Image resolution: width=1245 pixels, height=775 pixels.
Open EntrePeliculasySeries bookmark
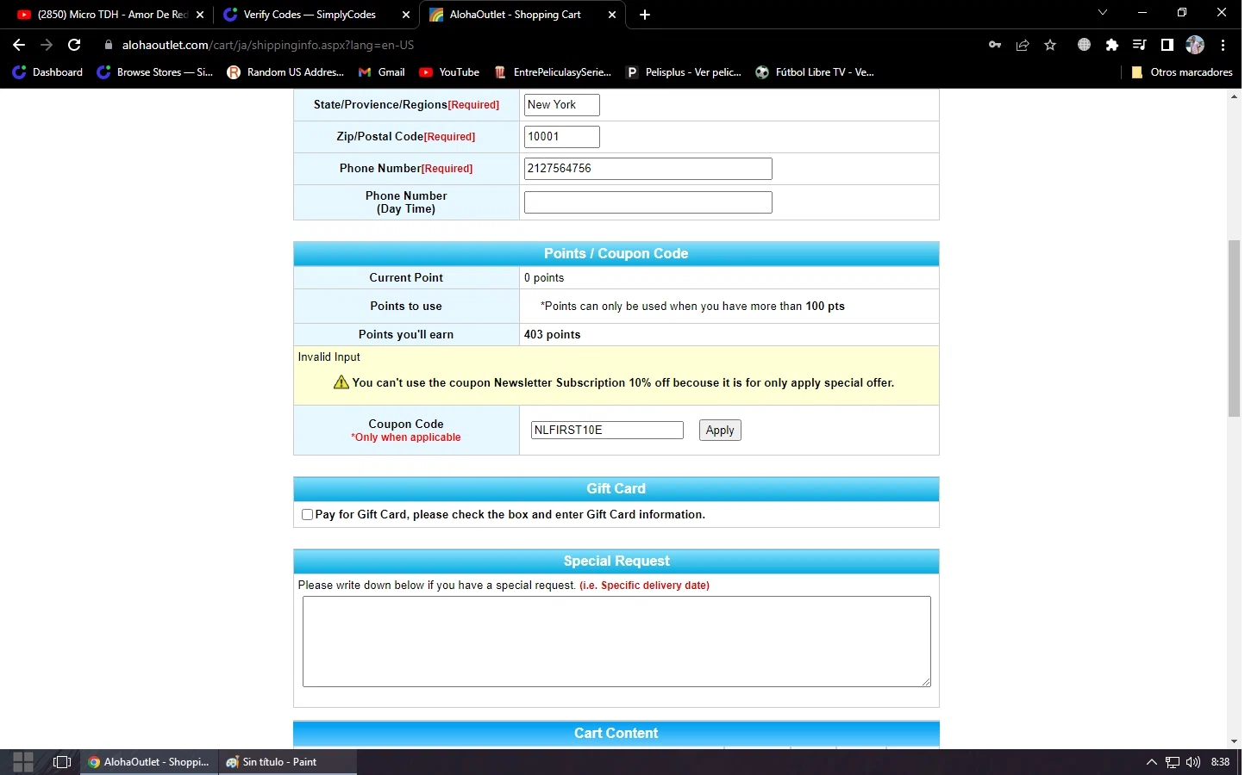point(553,72)
